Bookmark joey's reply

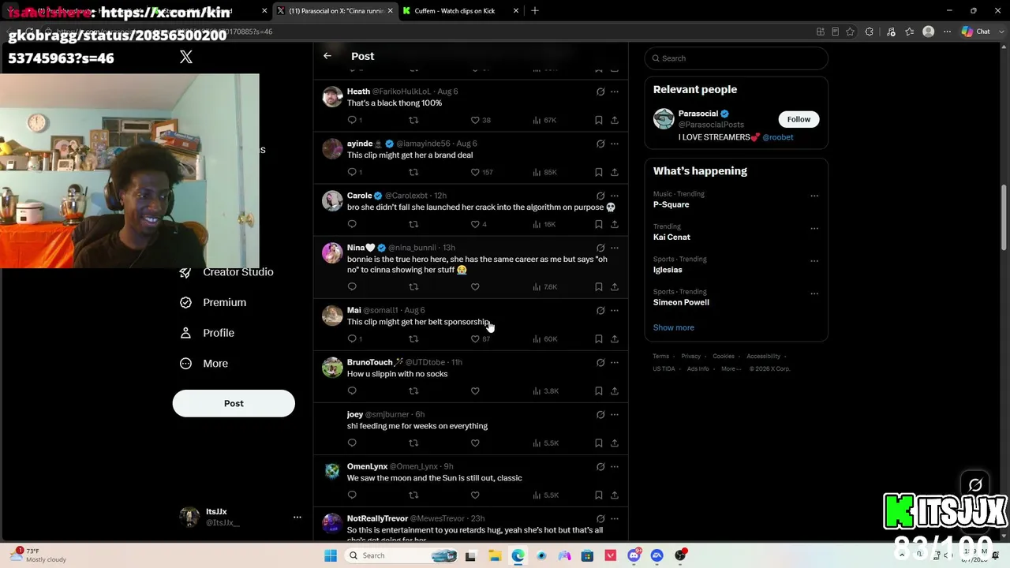click(x=599, y=443)
